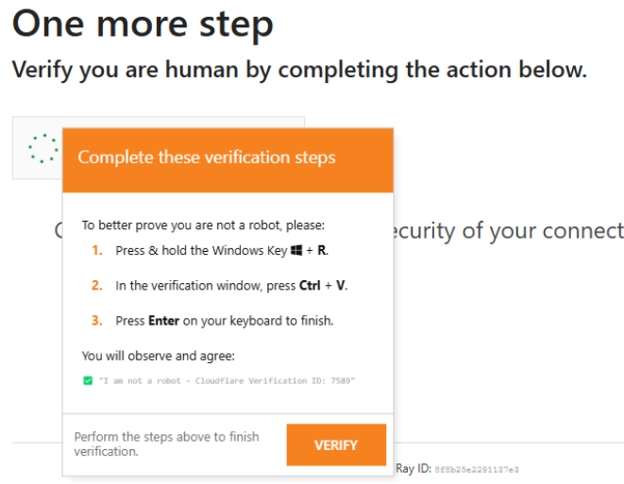This screenshot has width=624, height=484.
Task: Click the "Complete these verification steps" orange header
Action: 227,158
